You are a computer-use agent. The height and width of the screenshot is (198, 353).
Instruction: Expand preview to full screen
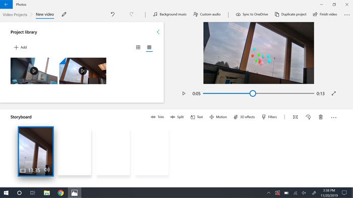click(x=334, y=93)
